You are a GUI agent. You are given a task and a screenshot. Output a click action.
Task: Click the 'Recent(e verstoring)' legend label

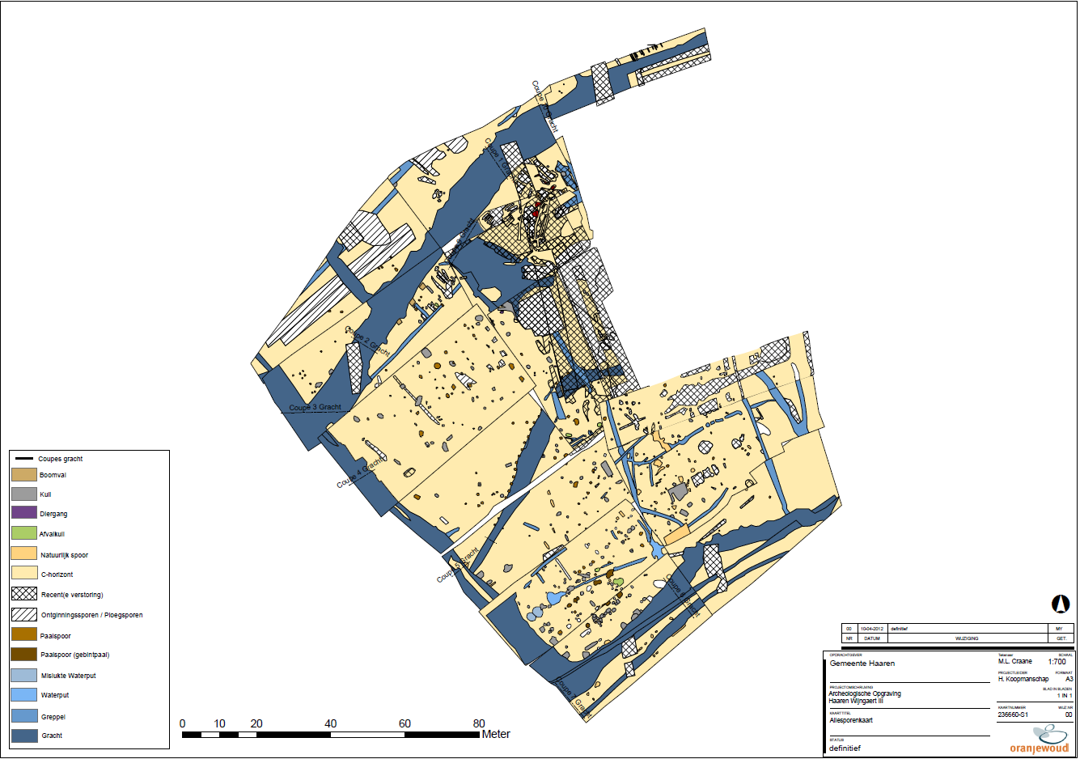[72, 595]
